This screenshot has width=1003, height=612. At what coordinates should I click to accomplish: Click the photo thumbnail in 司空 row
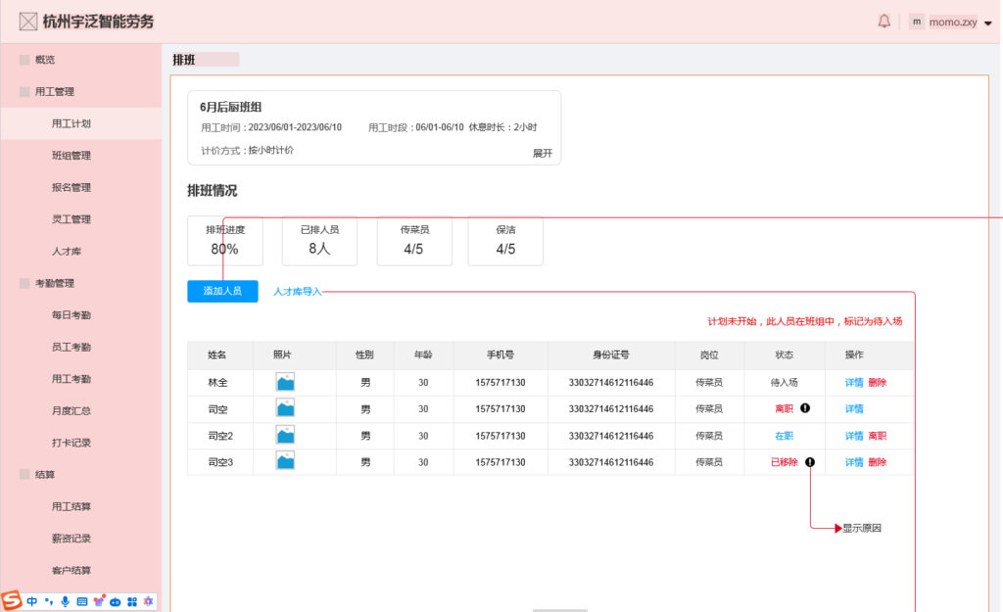coord(285,408)
